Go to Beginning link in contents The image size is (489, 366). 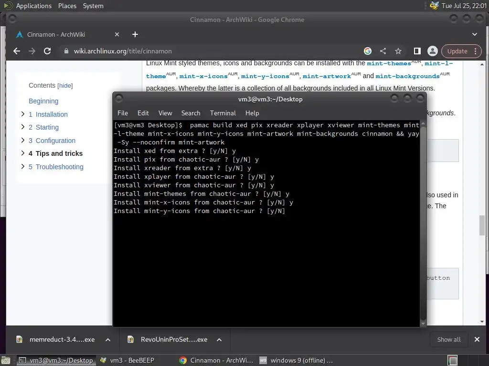click(x=43, y=101)
